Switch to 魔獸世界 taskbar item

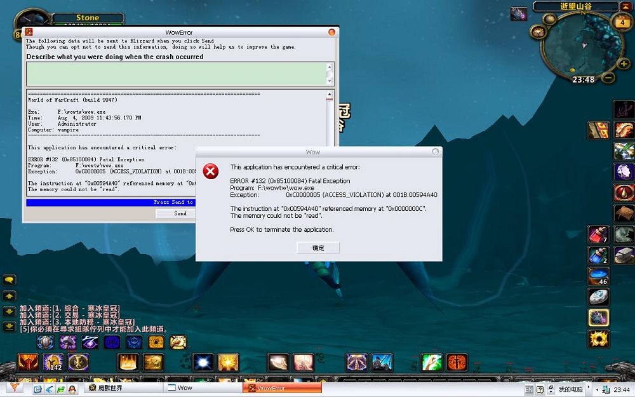pyautogui.click(x=124, y=388)
